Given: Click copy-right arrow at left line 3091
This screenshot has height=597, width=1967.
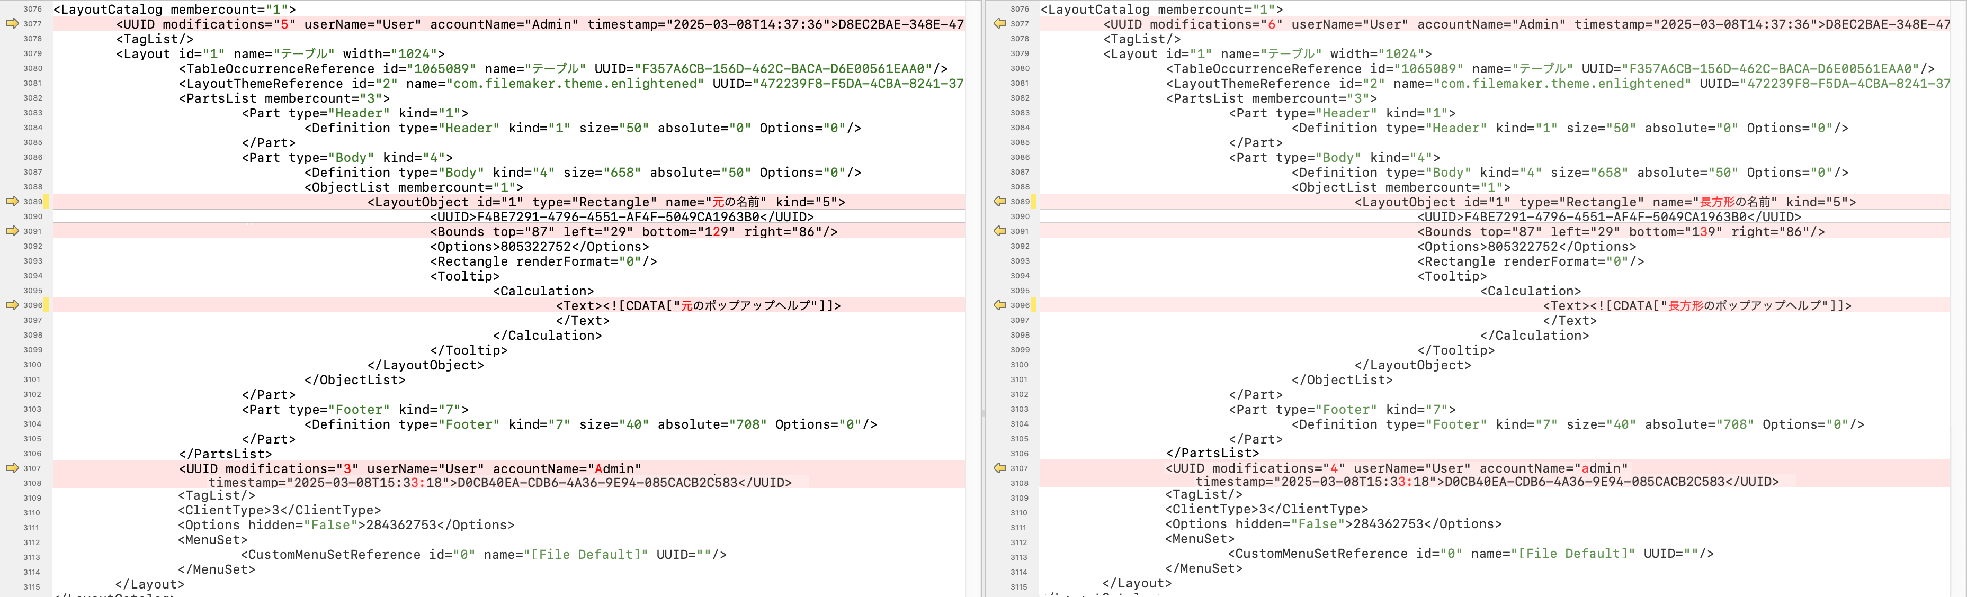Looking at the screenshot, I should [12, 231].
